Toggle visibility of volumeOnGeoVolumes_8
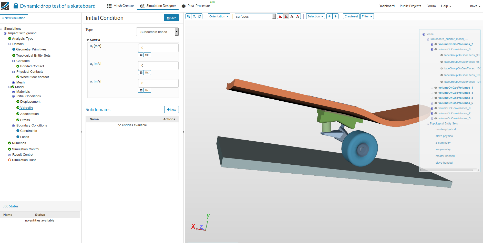The height and width of the screenshot is (243, 483). (x=436, y=49)
